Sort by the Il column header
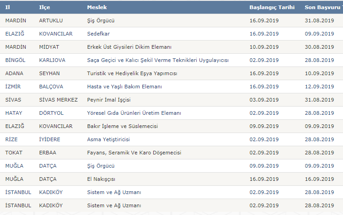The width and height of the screenshot is (343, 215). pos(7,7)
